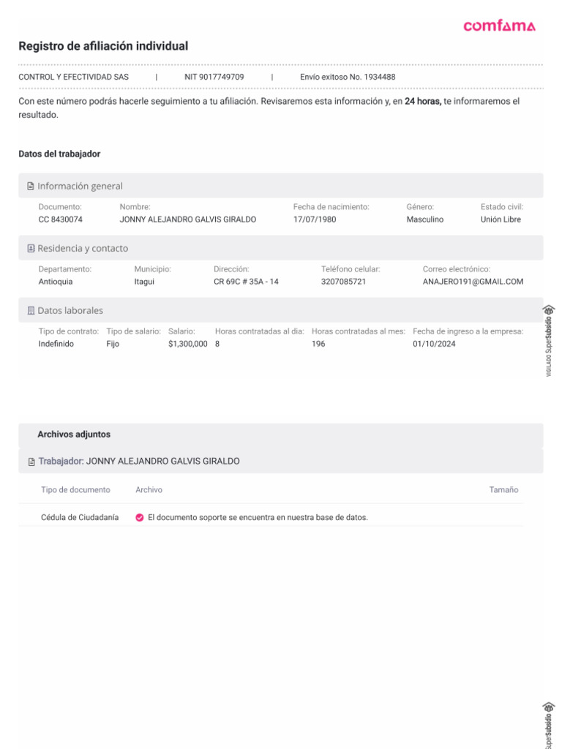Click the salary value $1,300,000

point(188,344)
